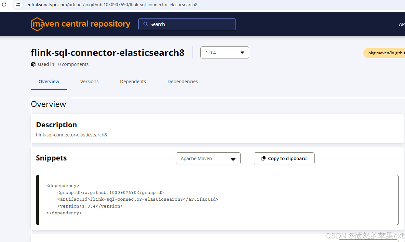Switch to the Overview tab
Screen dimensions: 405x242
(49, 82)
